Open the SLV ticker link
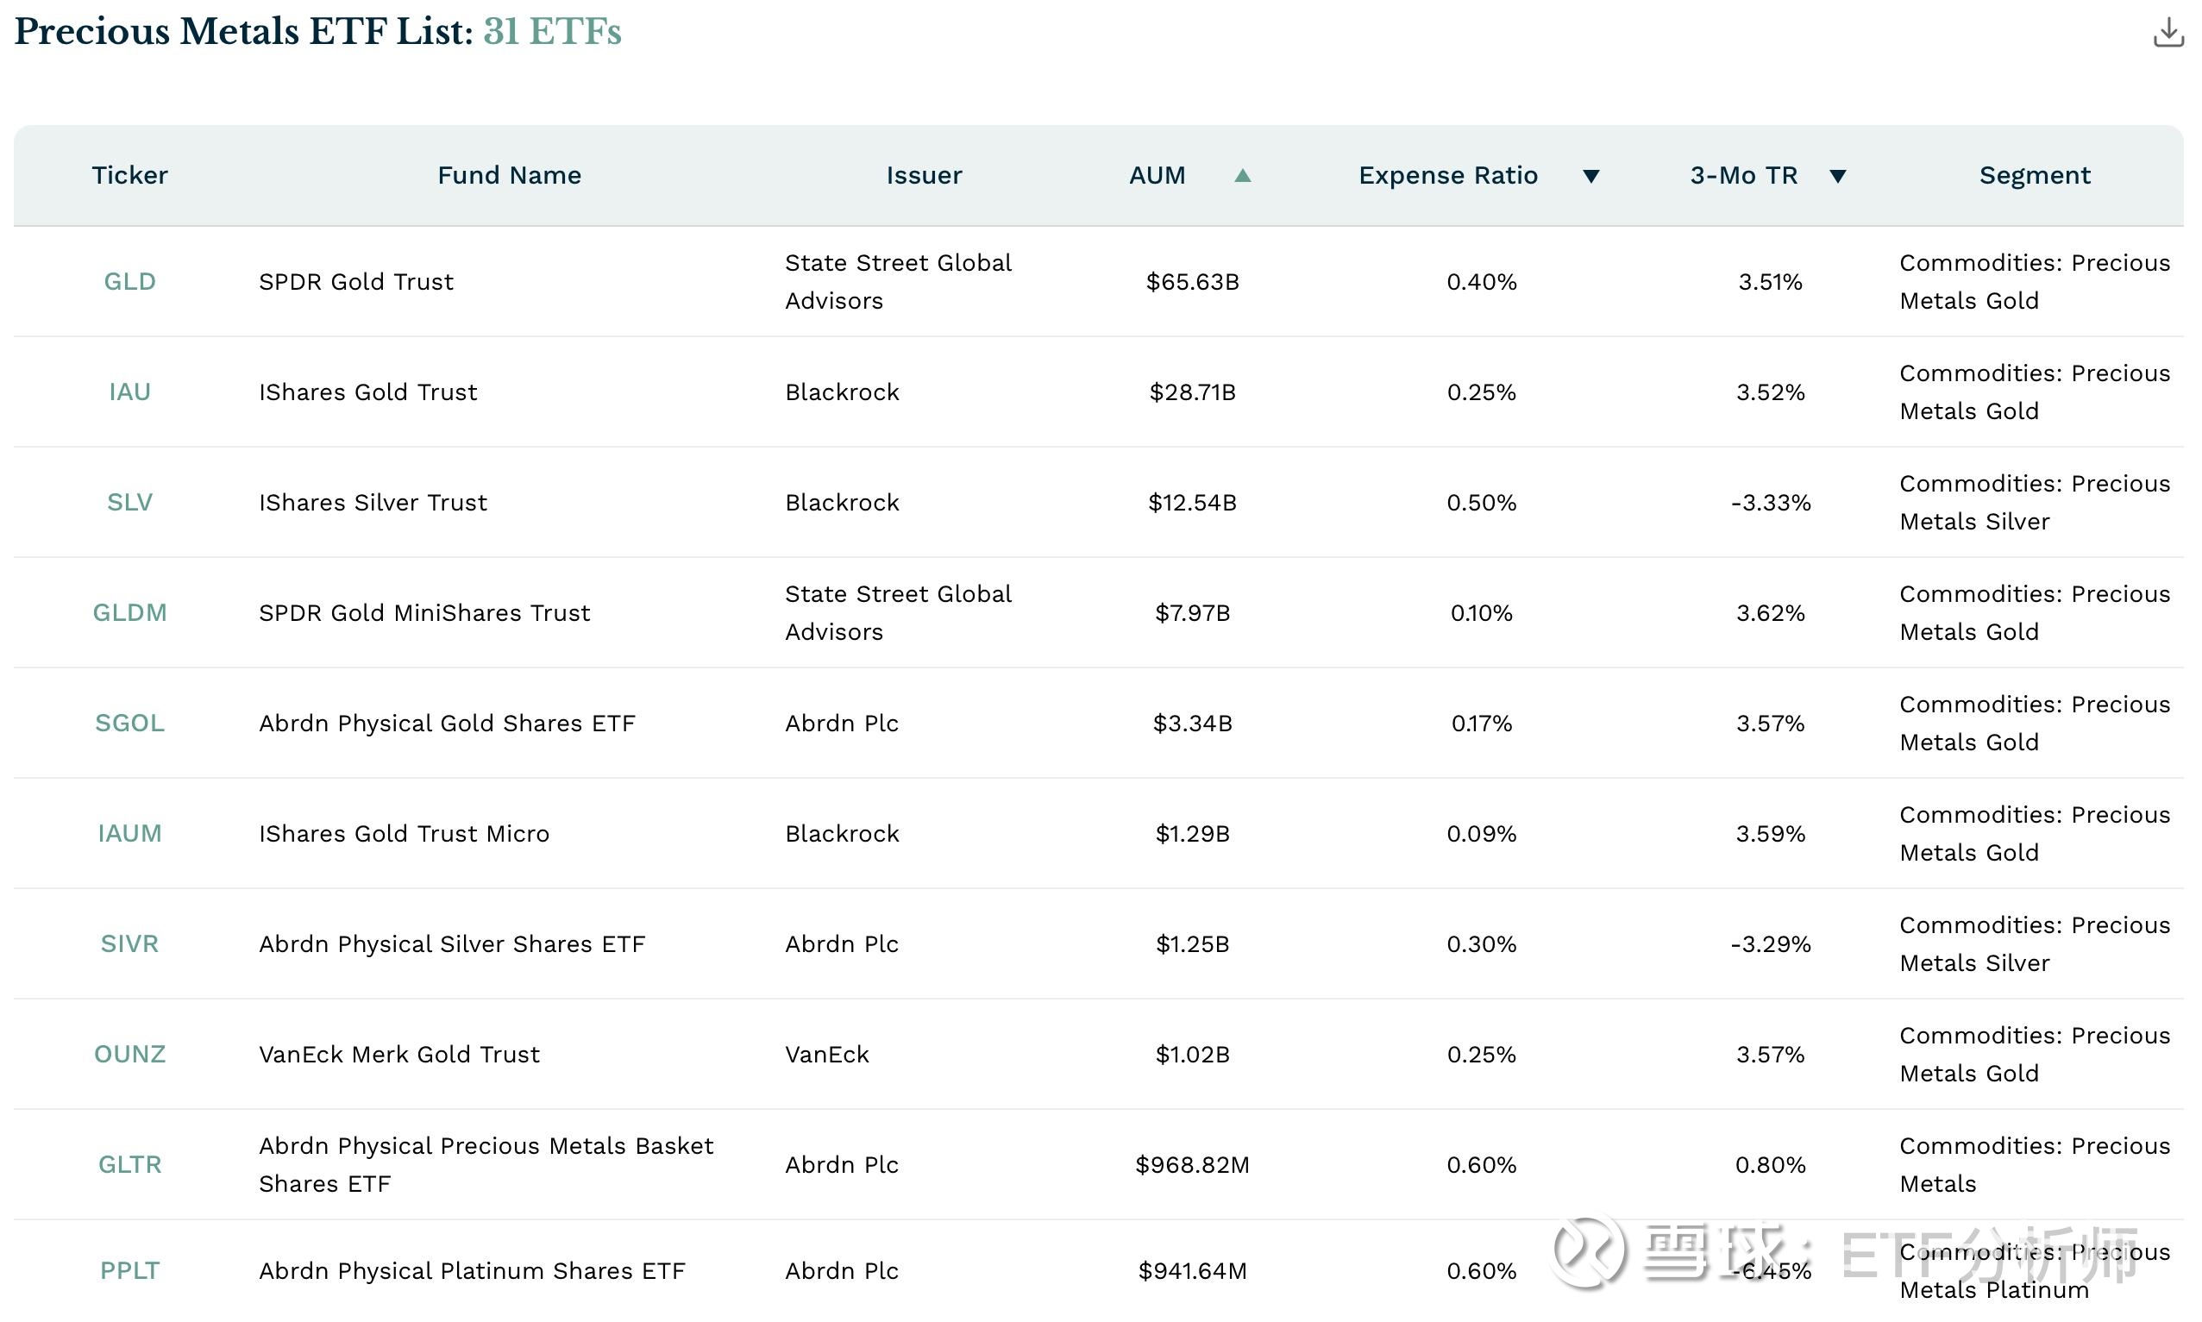 pyautogui.click(x=130, y=503)
